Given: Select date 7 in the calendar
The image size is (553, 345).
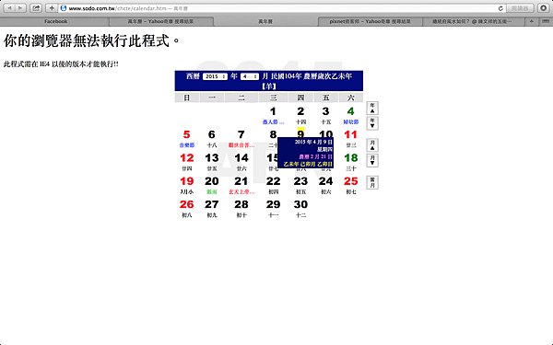Looking at the screenshot, I should [241, 135].
